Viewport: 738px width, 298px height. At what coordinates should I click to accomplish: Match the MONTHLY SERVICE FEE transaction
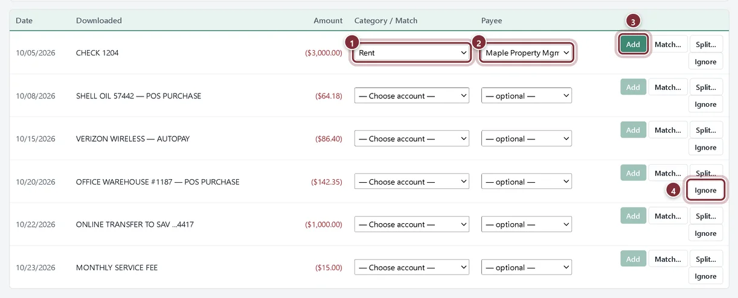pos(668,259)
